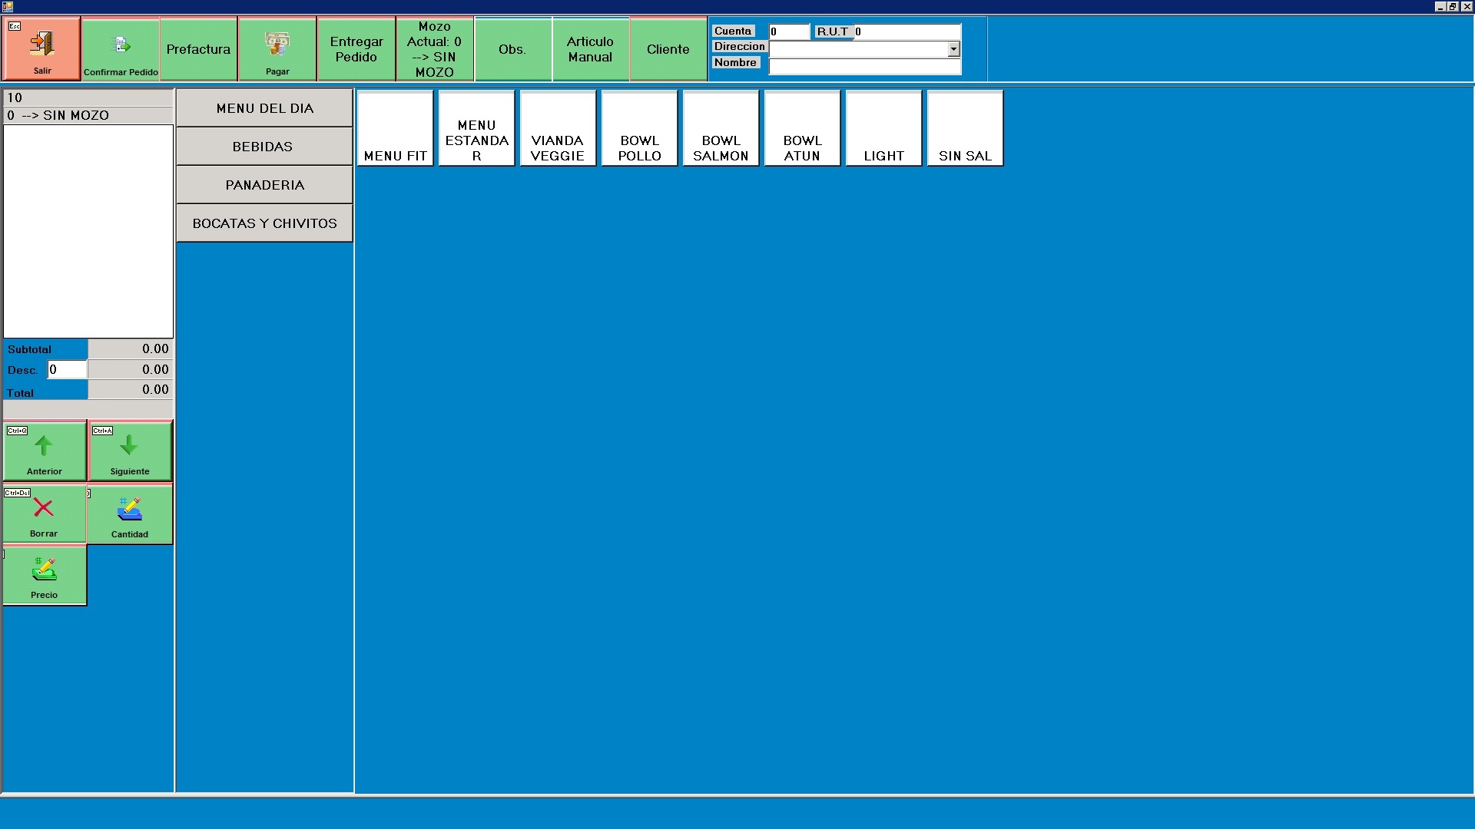Go to Anterior with green up arrow
The width and height of the screenshot is (1475, 829).
[x=44, y=447]
